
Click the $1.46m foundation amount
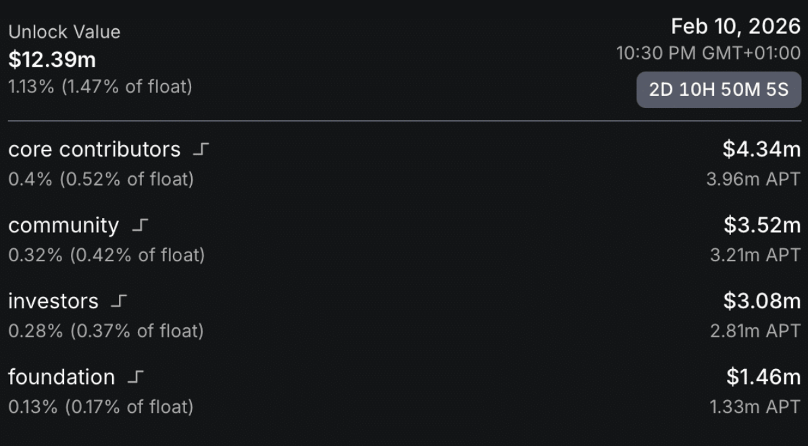point(763,377)
